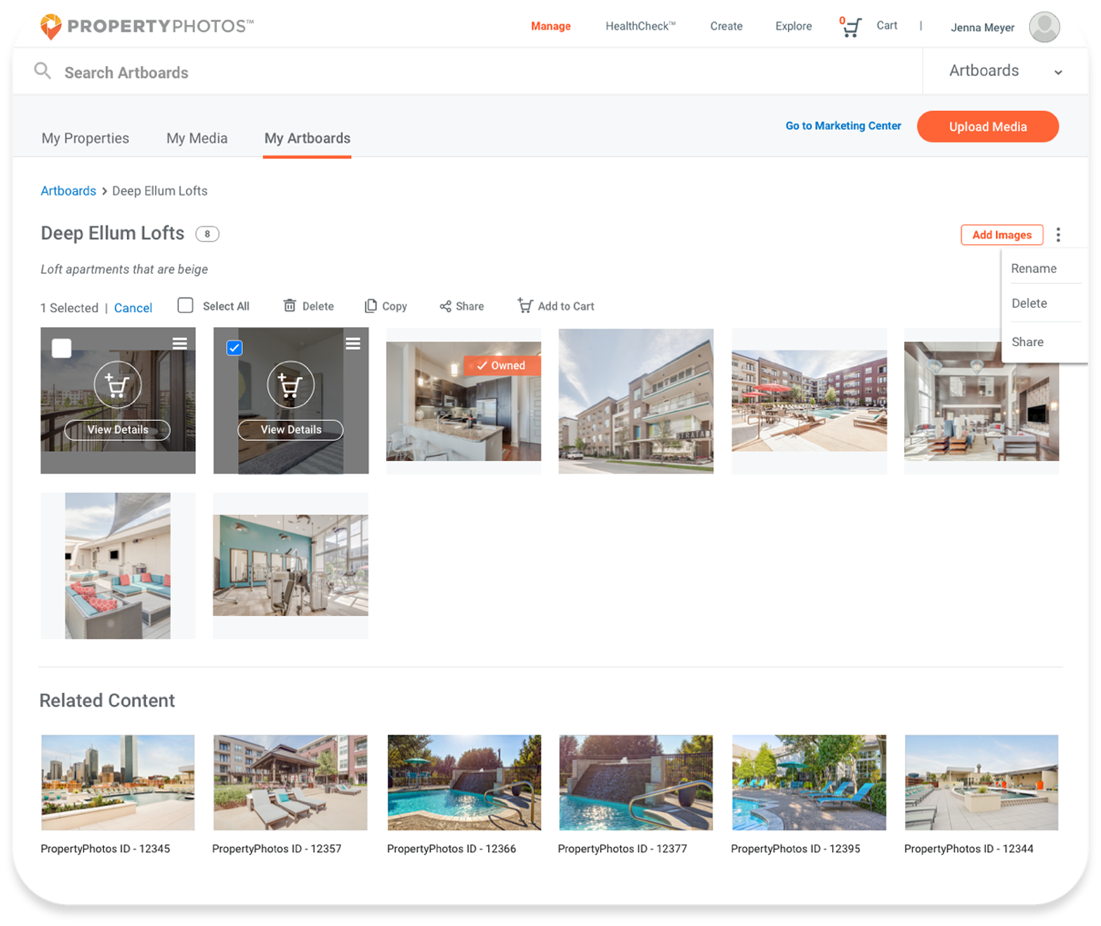Image resolution: width=1101 pixels, height=926 pixels.
Task: Click the Deep Ellum Lofts title
Action: point(112,233)
